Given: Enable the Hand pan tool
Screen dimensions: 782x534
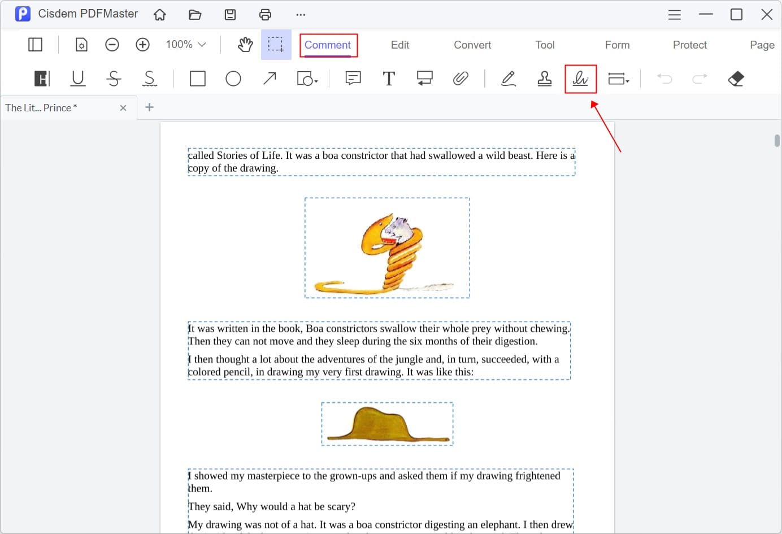Looking at the screenshot, I should click(245, 44).
